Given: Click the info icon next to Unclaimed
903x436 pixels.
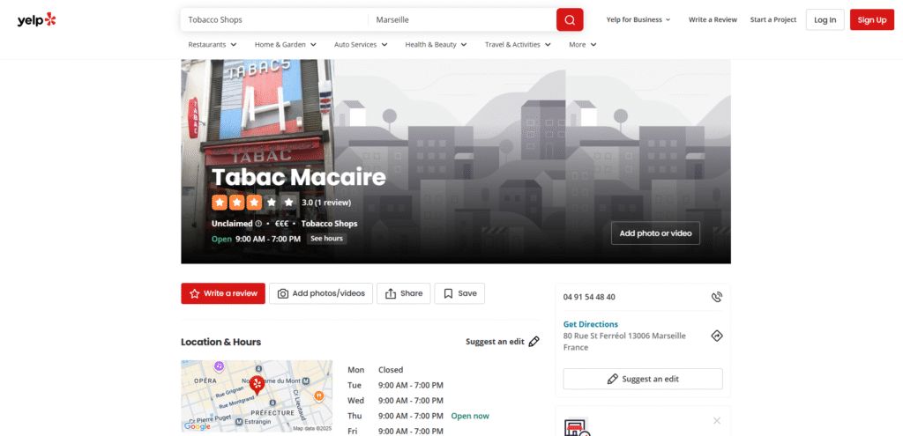Looking at the screenshot, I should click(258, 223).
